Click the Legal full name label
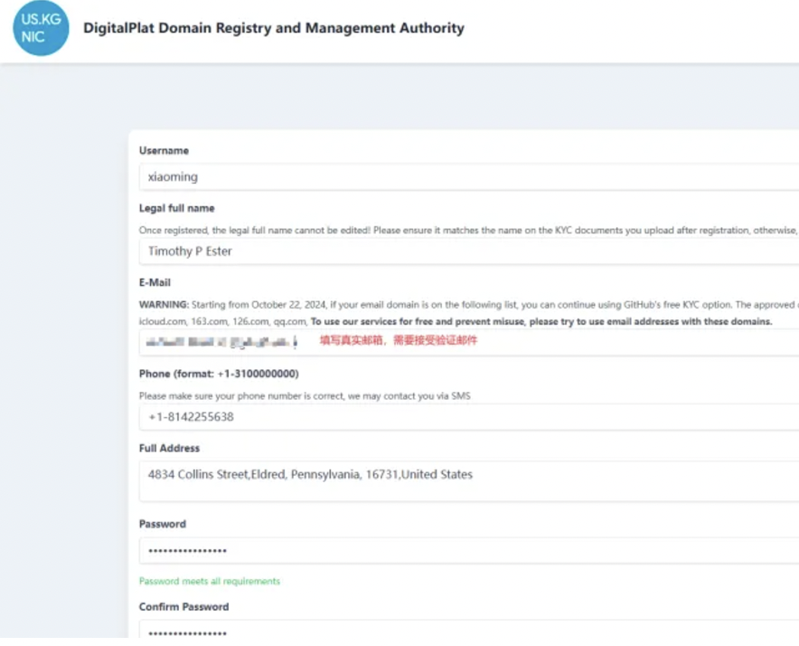The width and height of the screenshot is (799, 646). tap(177, 208)
